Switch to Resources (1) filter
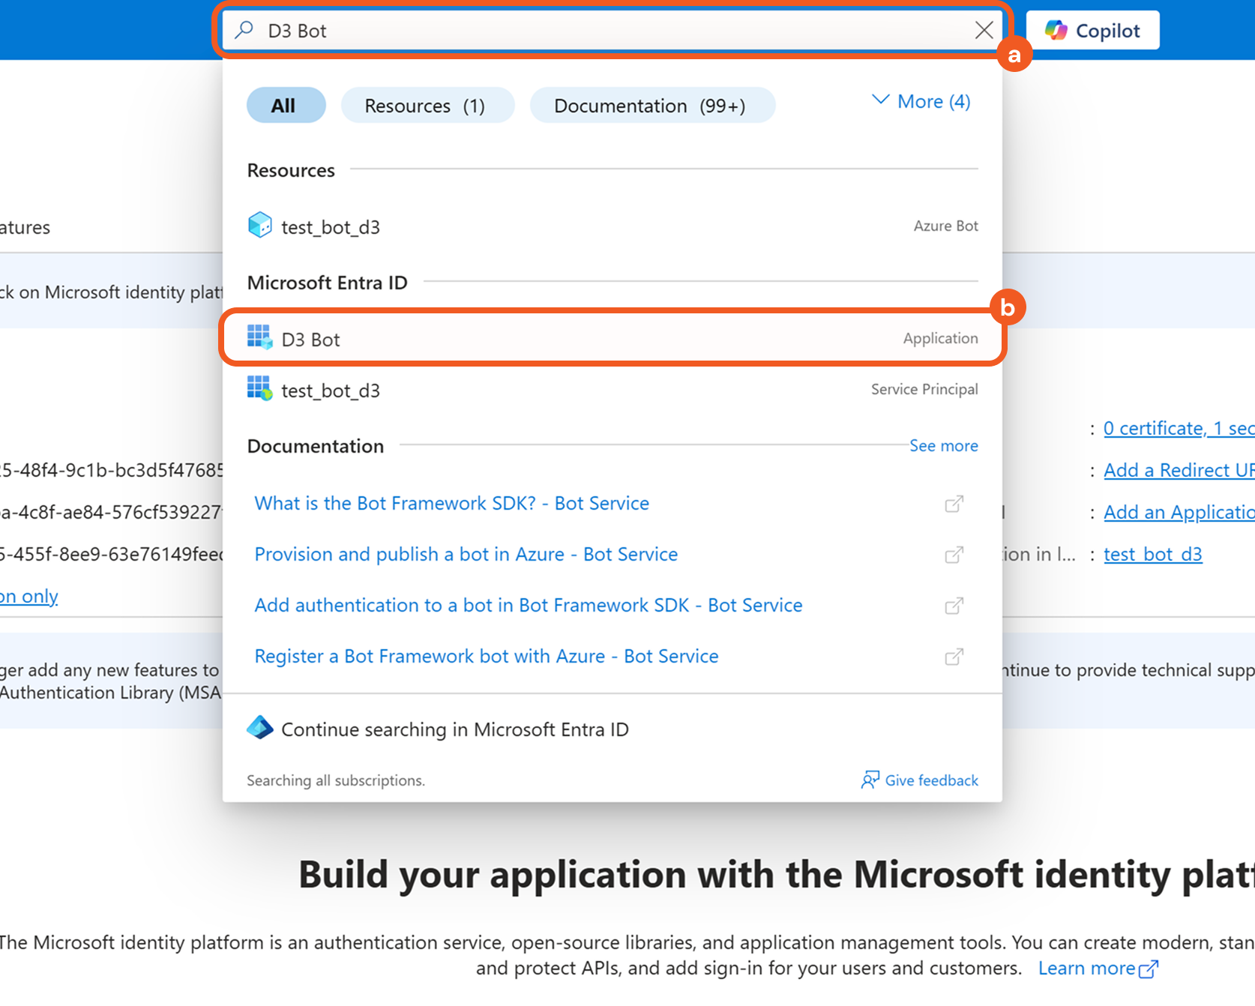The width and height of the screenshot is (1255, 1006). click(427, 106)
